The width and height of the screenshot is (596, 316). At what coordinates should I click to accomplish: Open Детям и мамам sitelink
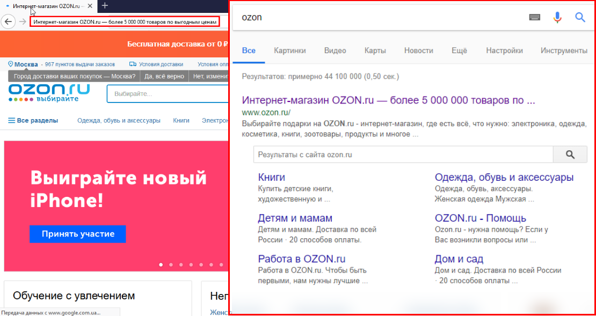tap(295, 218)
